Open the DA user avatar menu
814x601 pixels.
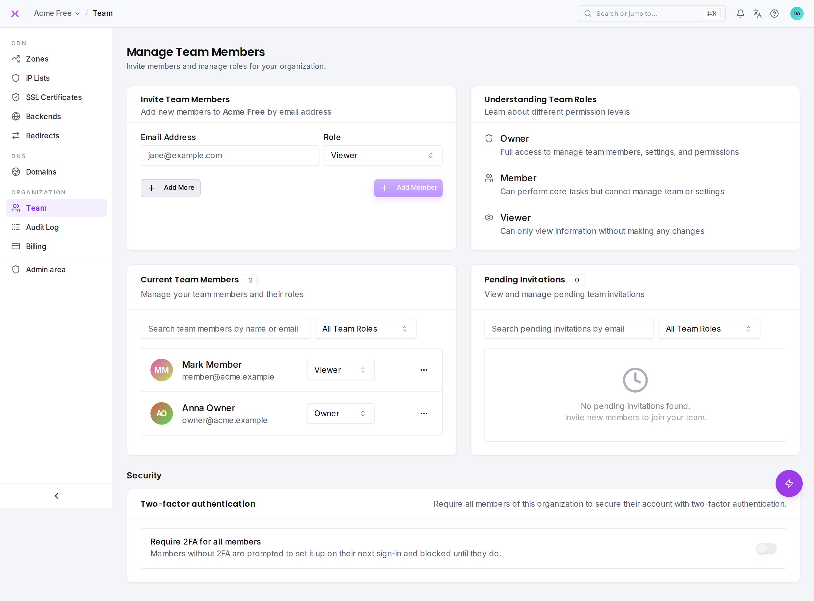796,14
